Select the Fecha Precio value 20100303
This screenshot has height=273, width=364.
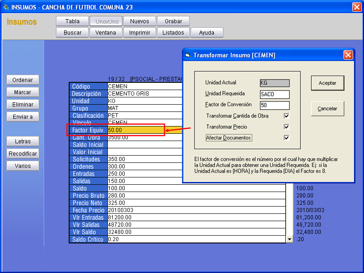[x=121, y=210]
